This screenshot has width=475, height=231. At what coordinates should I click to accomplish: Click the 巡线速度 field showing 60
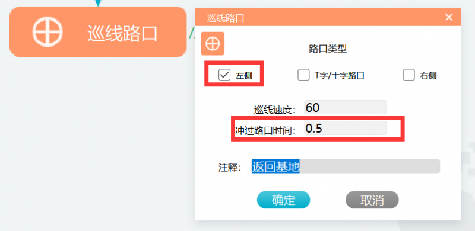pyautogui.click(x=346, y=107)
